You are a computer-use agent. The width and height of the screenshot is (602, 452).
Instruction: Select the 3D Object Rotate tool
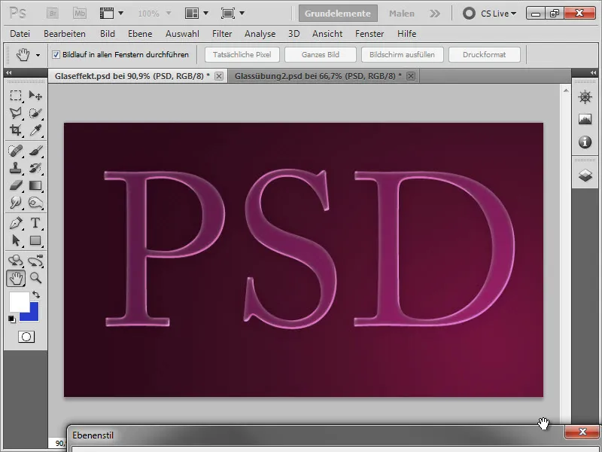pos(16,261)
